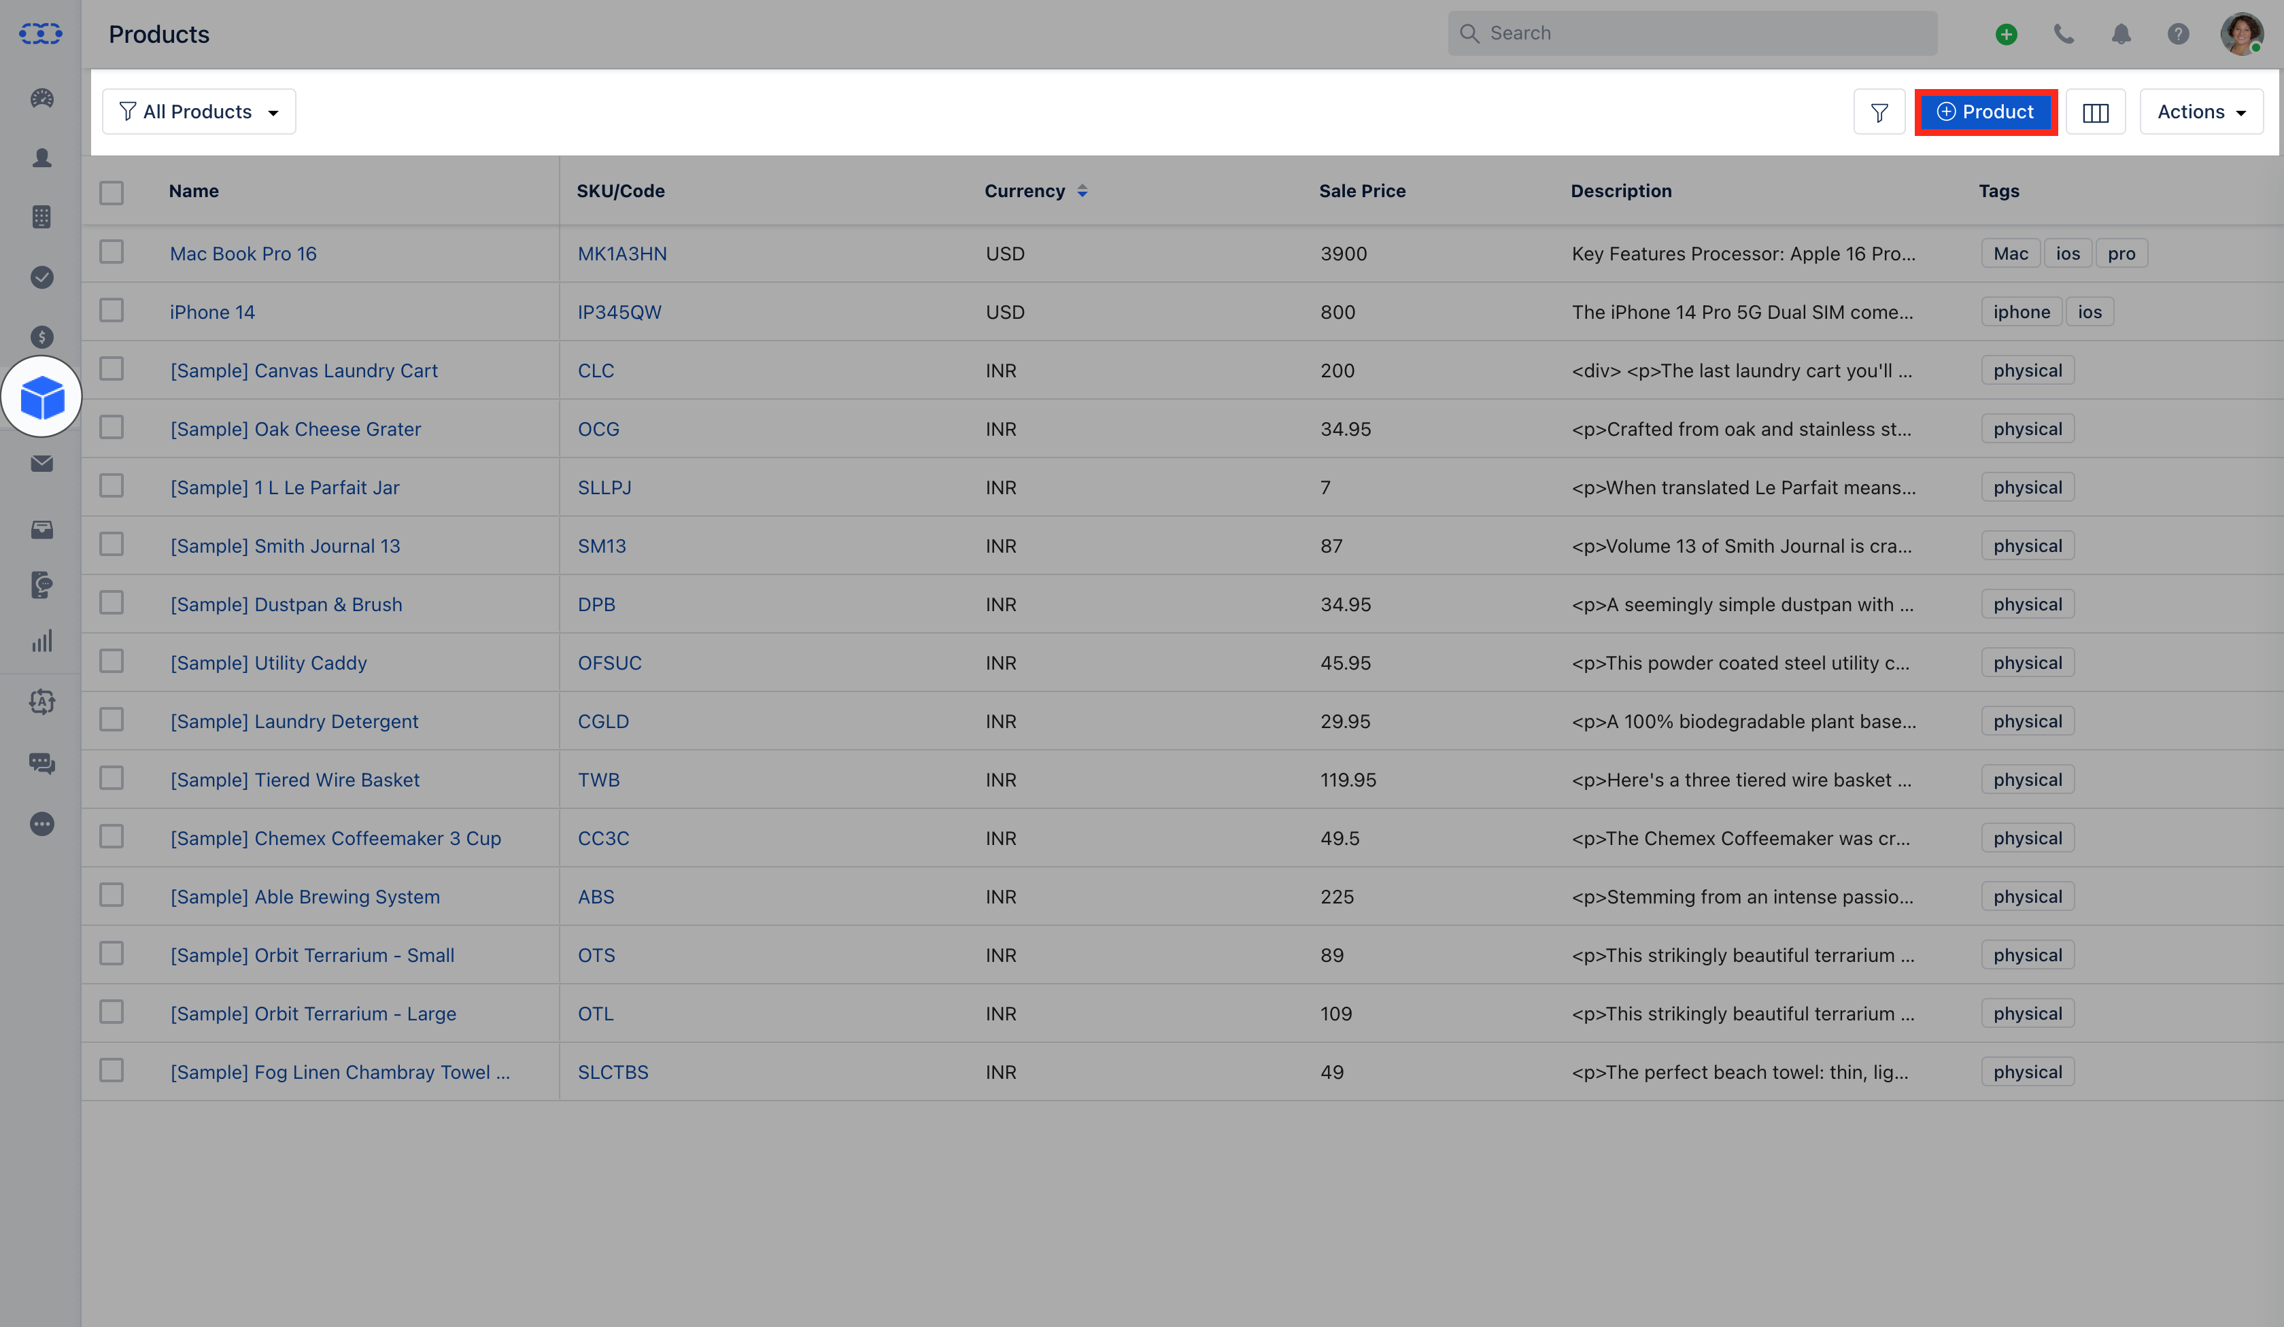Click SKU code OFSUC
Viewport: 2284px width, 1327px height.
pos(609,663)
